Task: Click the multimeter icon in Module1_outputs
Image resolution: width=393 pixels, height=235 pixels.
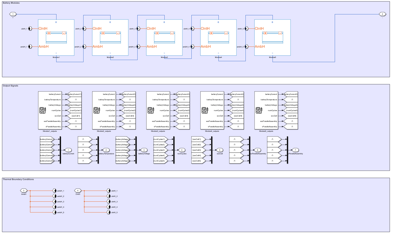Action: pyautogui.click(x=43, y=110)
